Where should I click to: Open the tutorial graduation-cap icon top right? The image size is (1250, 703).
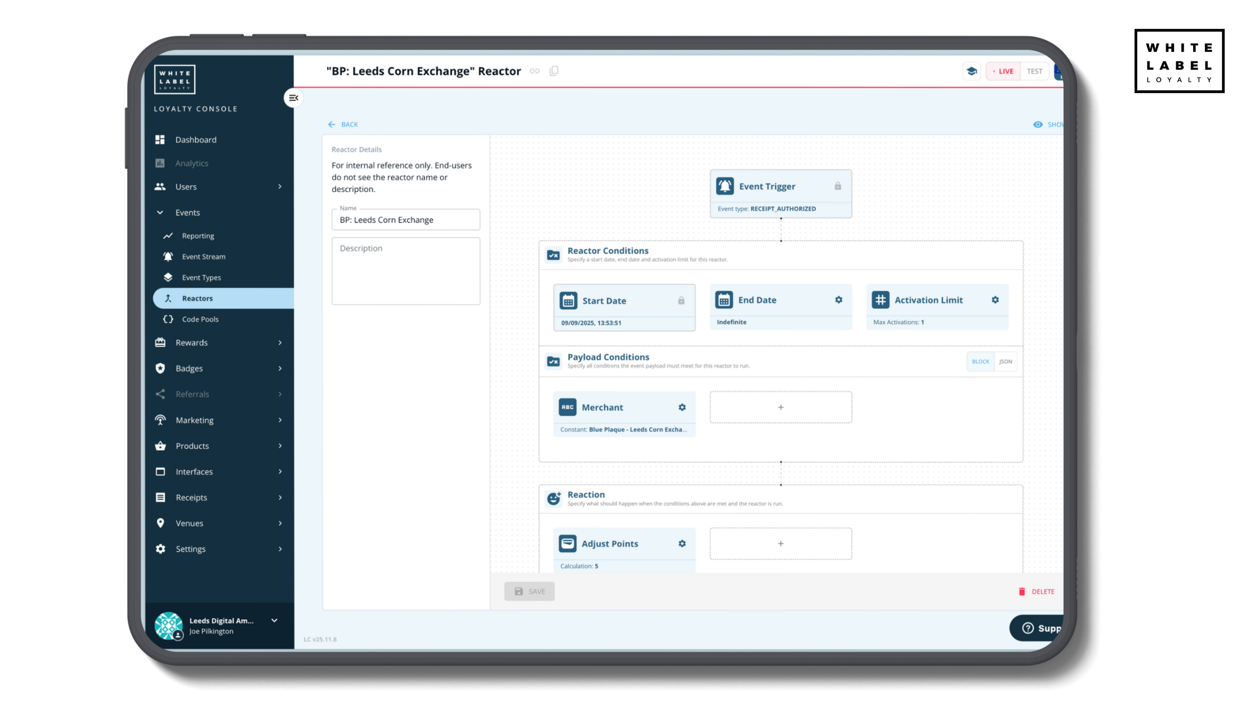point(972,71)
